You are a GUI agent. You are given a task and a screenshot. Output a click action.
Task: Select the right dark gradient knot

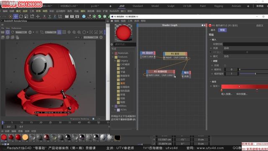pos(257,90)
